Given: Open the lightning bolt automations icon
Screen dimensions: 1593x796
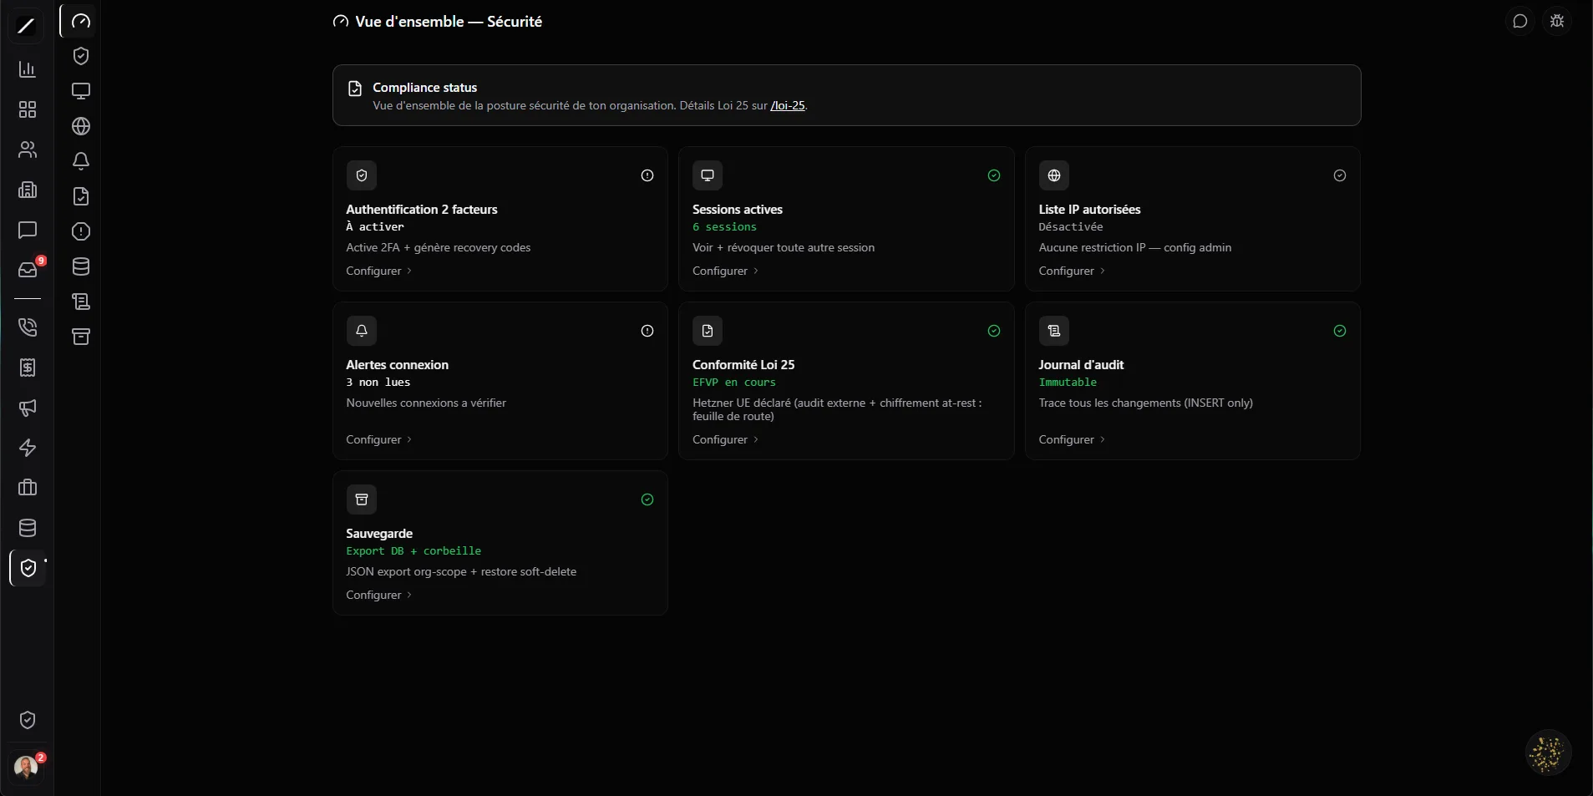Looking at the screenshot, I should click(28, 448).
